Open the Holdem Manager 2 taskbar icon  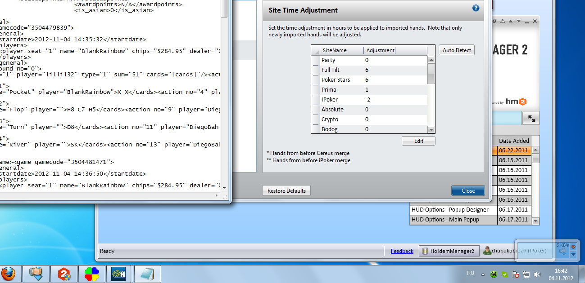63,274
